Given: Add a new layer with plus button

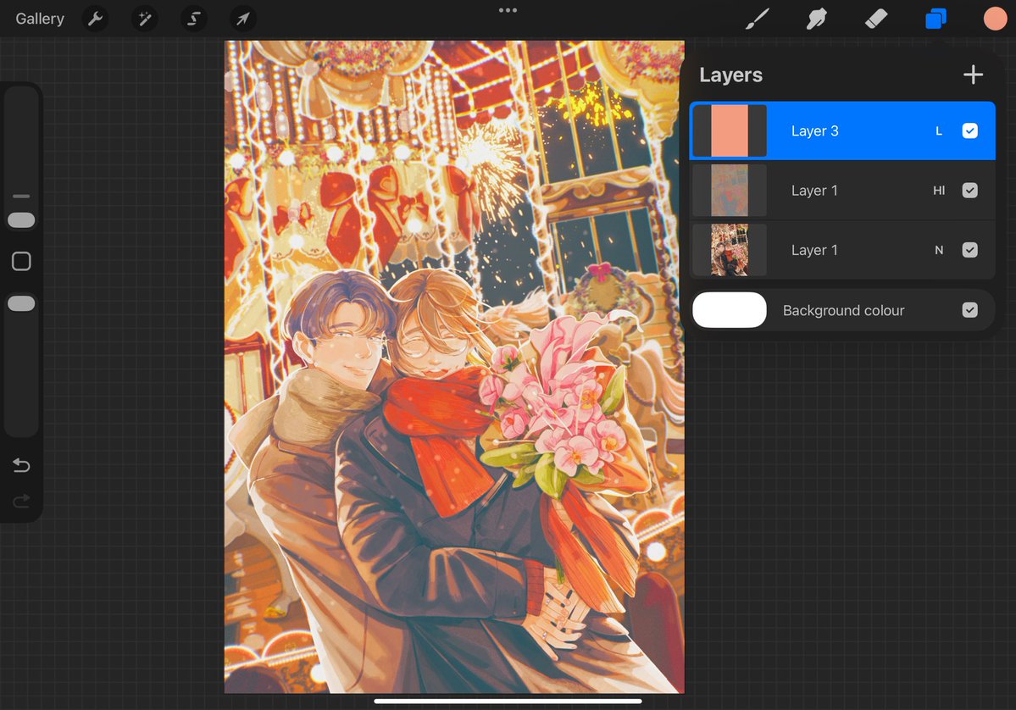Looking at the screenshot, I should click(x=973, y=75).
